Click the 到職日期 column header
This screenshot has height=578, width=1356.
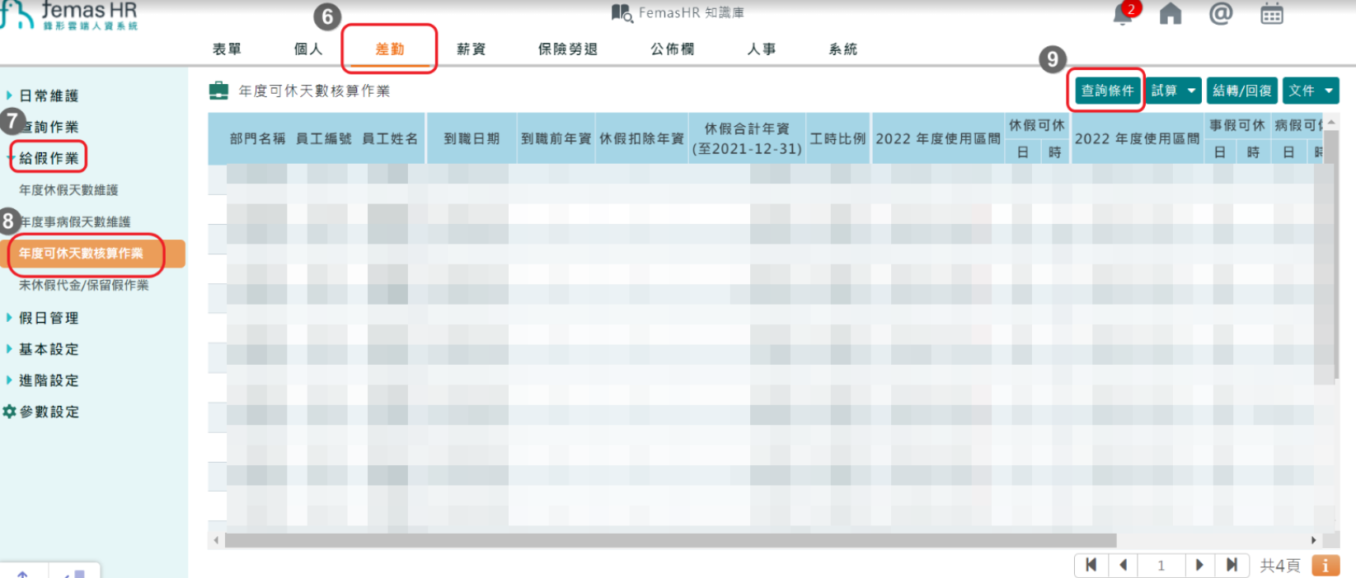pos(472,138)
